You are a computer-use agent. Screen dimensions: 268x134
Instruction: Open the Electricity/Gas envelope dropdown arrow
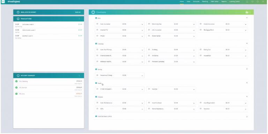(194, 24)
